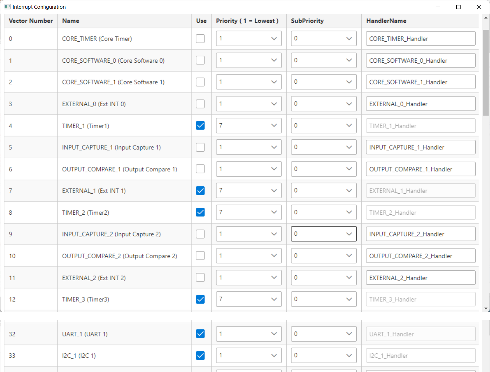Click the Interrupt Configuration window icon
This screenshot has width=490, height=372.
click(7, 7)
